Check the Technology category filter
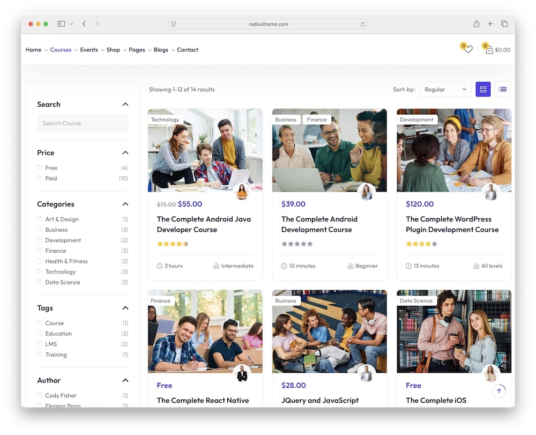The image size is (536, 435). (39, 271)
